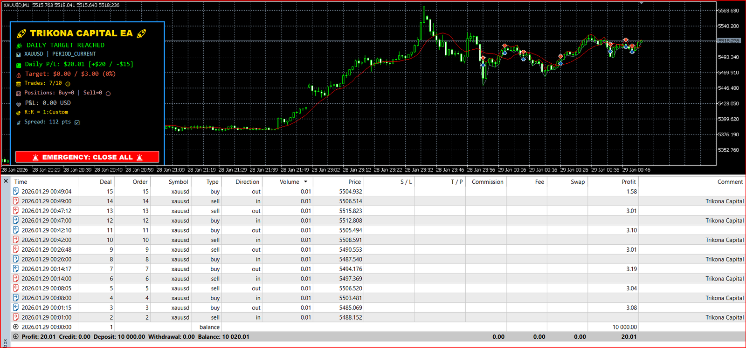Expand the balance row plus icon
The height and width of the screenshot is (348, 746).
coord(16,327)
